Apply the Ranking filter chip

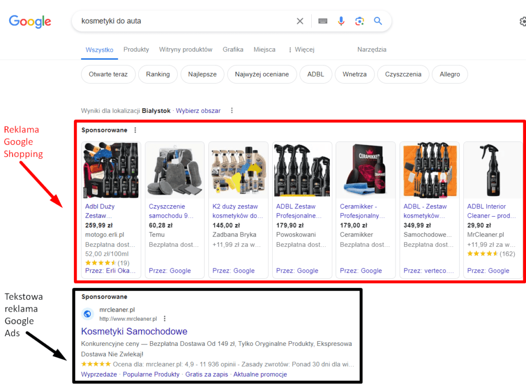pyautogui.click(x=158, y=74)
